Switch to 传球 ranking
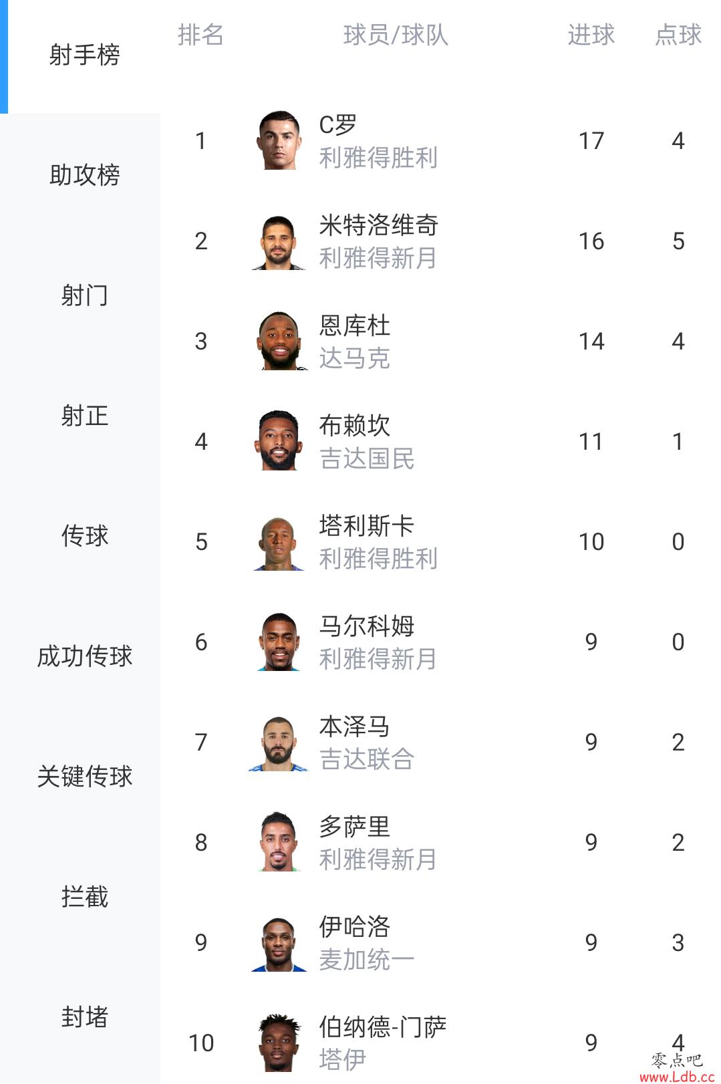721x1084 pixels. [84, 535]
